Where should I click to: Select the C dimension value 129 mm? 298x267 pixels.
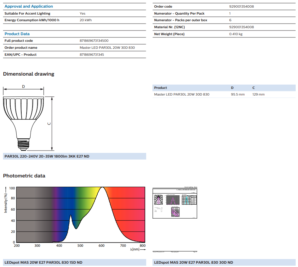point(258,95)
